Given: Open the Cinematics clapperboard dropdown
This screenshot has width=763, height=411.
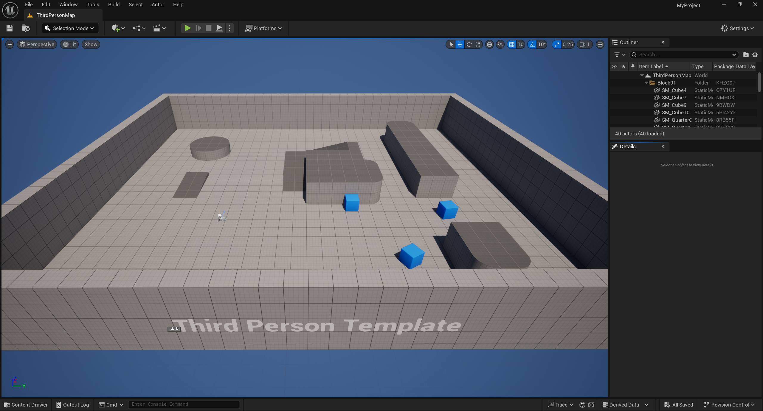Looking at the screenshot, I should 159,28.
